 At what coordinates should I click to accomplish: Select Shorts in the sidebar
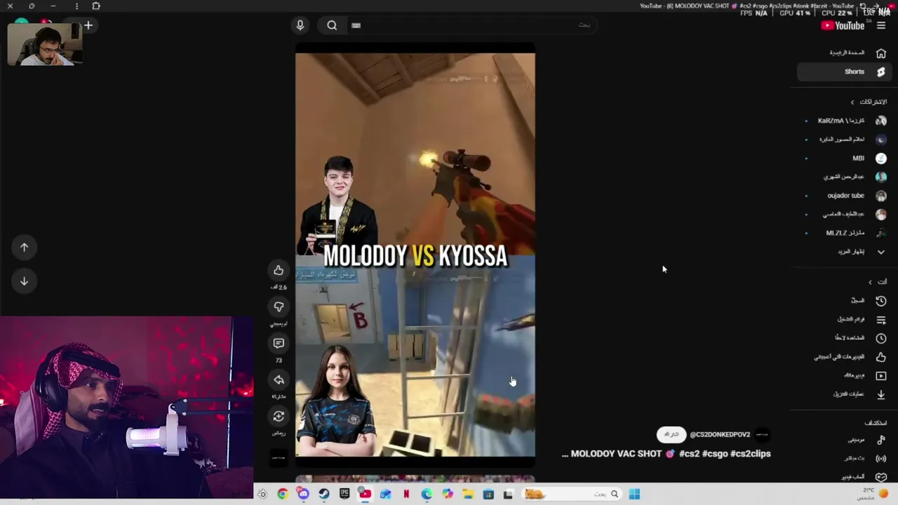pos(845,72)
